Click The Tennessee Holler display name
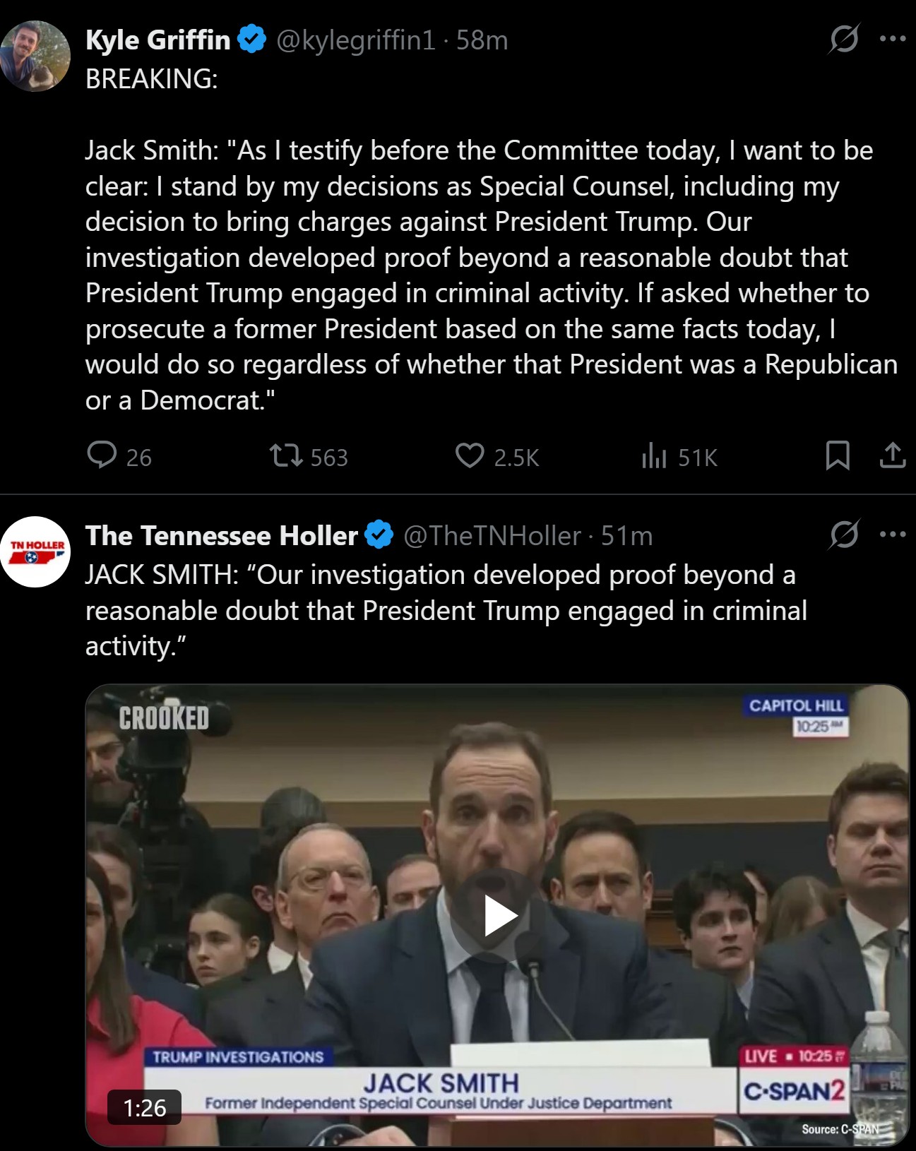Screen dimensions: 916x1151 click(221, 536)
